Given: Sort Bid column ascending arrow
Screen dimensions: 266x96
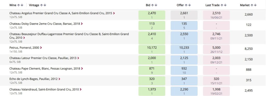Looking at the screenshot, I should [x=152, y=5].
